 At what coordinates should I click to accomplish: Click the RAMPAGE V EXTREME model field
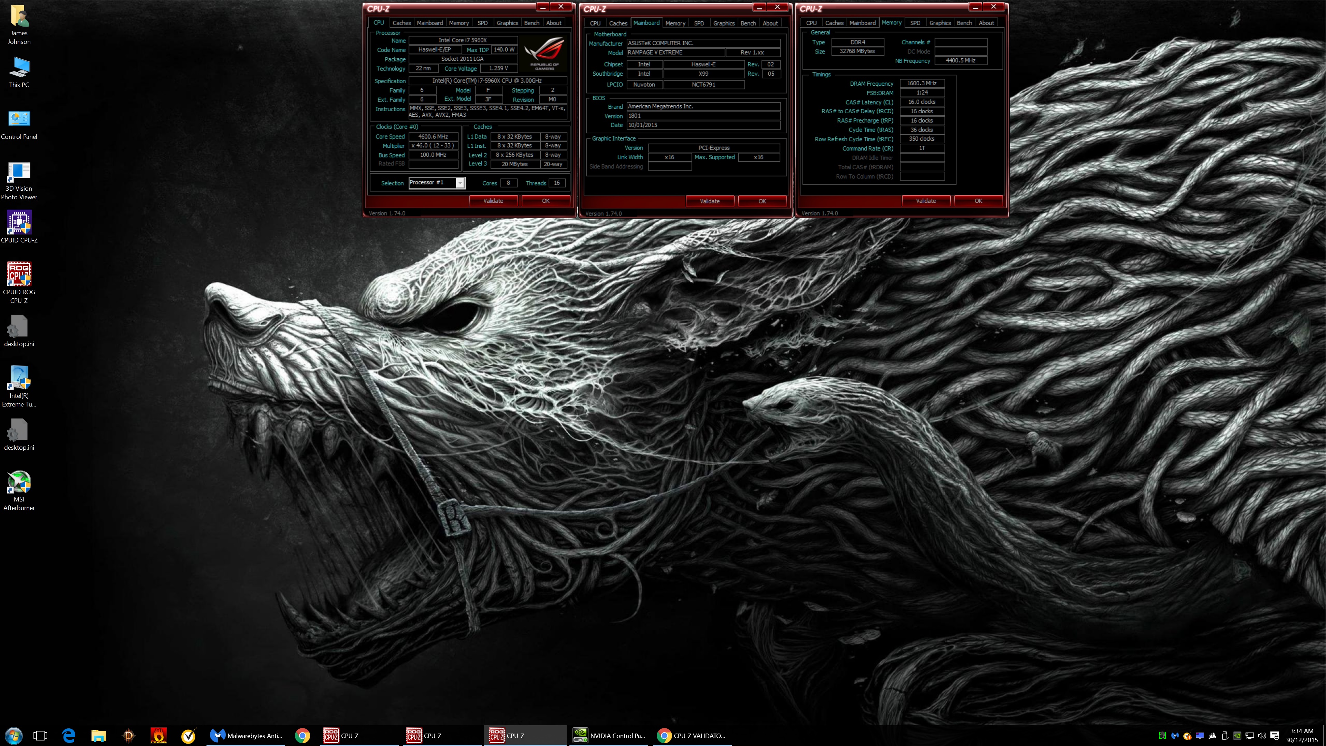pyautogui.click(x=675, y=52)
